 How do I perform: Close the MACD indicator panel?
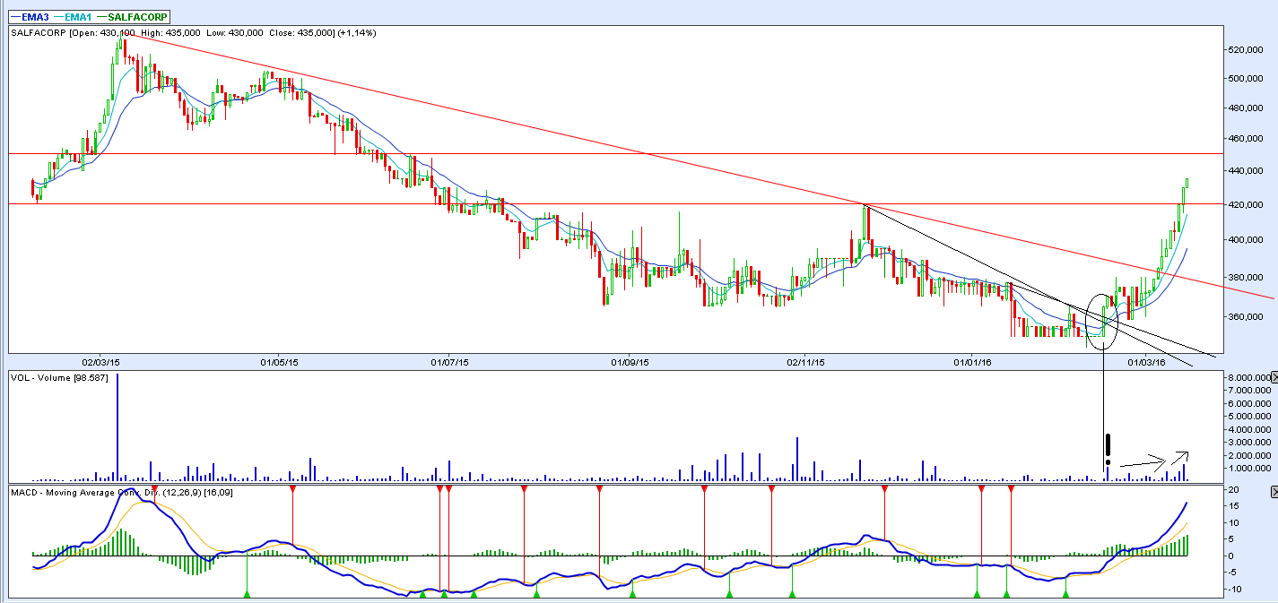pos(1272,493)
